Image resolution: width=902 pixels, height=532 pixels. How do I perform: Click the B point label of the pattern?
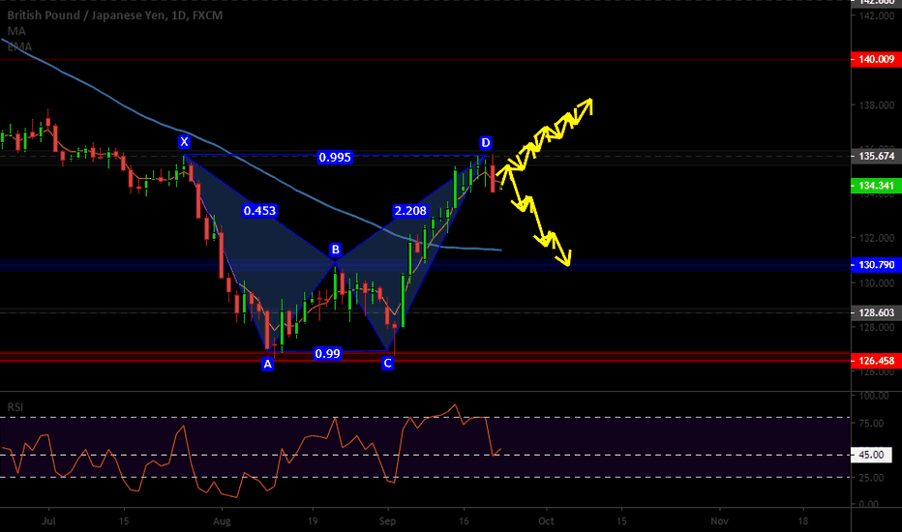point(336,250)
